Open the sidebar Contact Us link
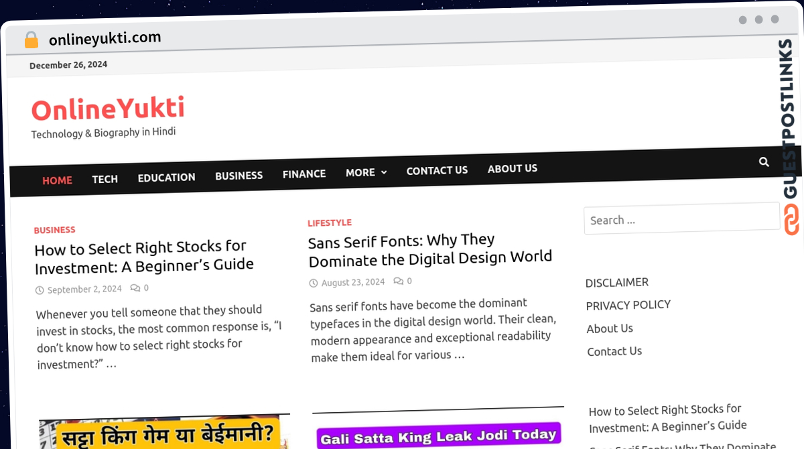Screen dimensions: 804x449 [x=614, y=351]
